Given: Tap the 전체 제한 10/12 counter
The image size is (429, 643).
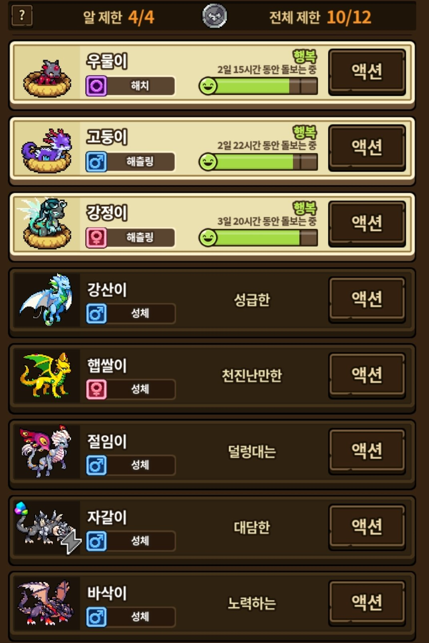Looking at the screenshot, I should point(320,17).
